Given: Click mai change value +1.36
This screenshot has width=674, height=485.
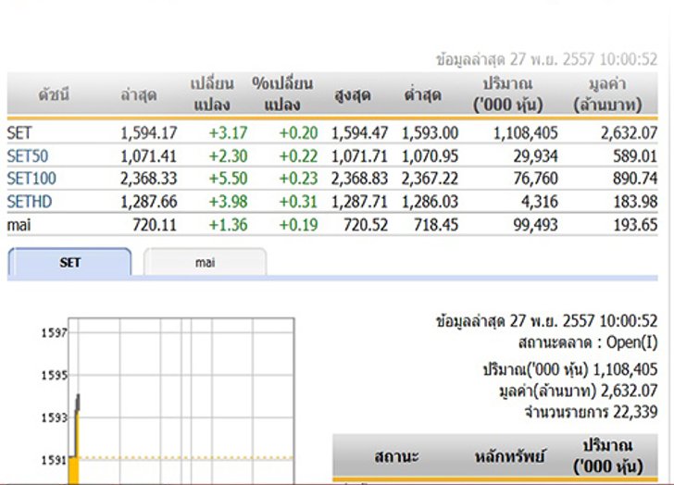Looking at the screenshot, I should tap(229, 225).
